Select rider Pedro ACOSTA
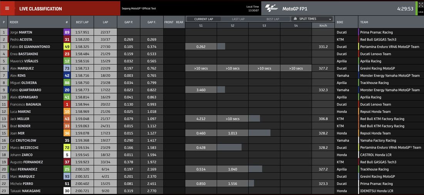The width and height of the screenshot is (424, 195). pyautogui.click(x=21, y=39)
